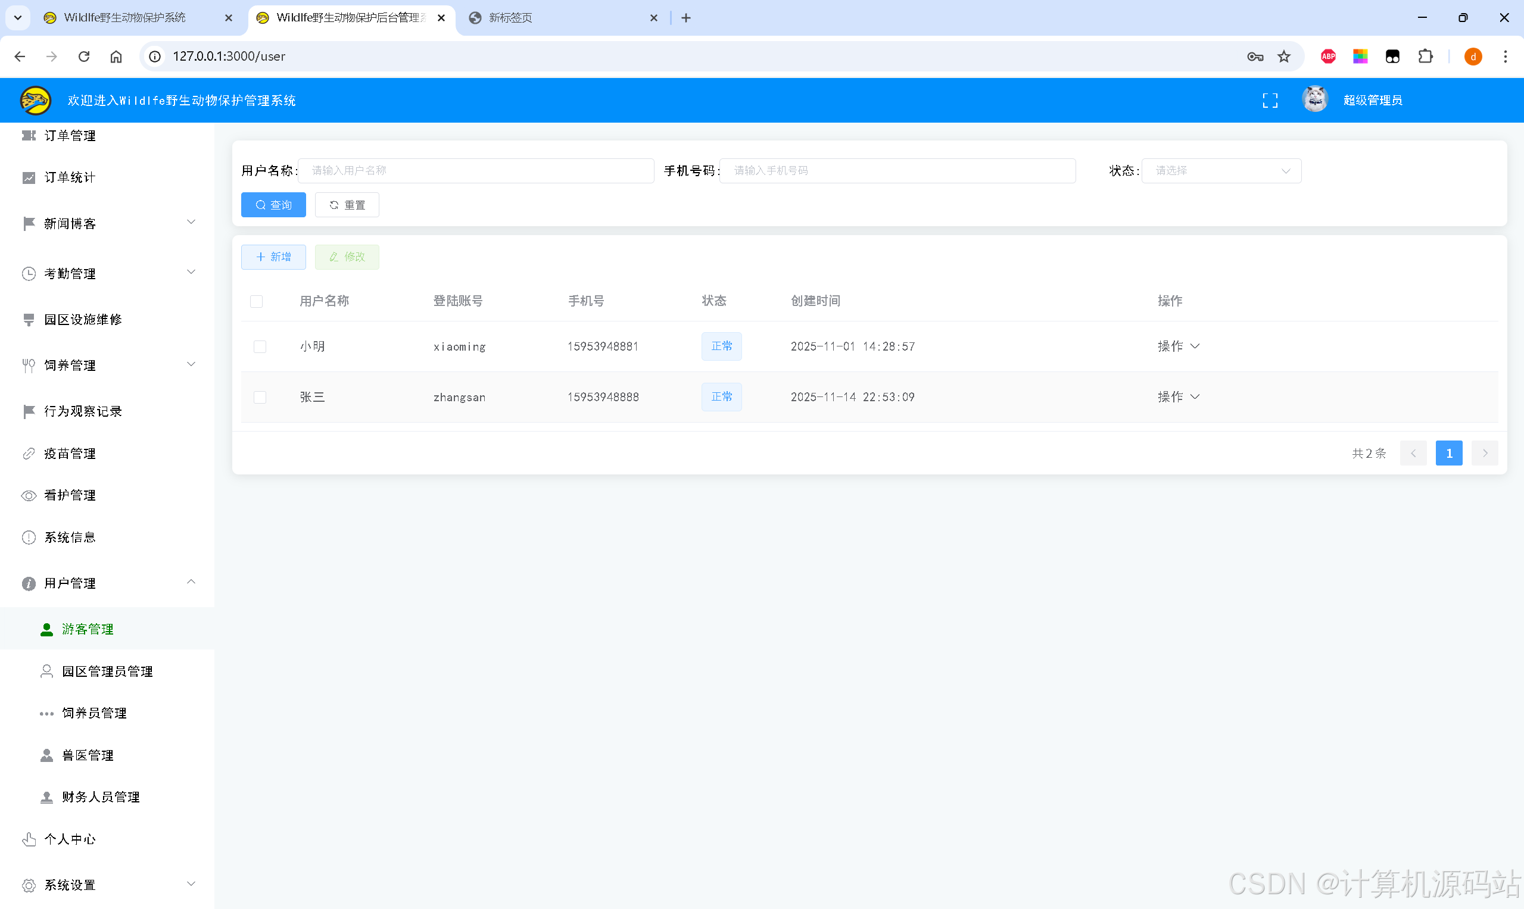
Task: Check the select-all table header checkbox
Action: 256,301
